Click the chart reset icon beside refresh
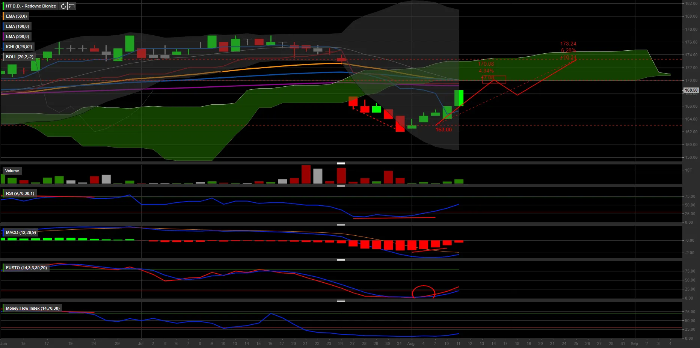 [x=72, y=6]
